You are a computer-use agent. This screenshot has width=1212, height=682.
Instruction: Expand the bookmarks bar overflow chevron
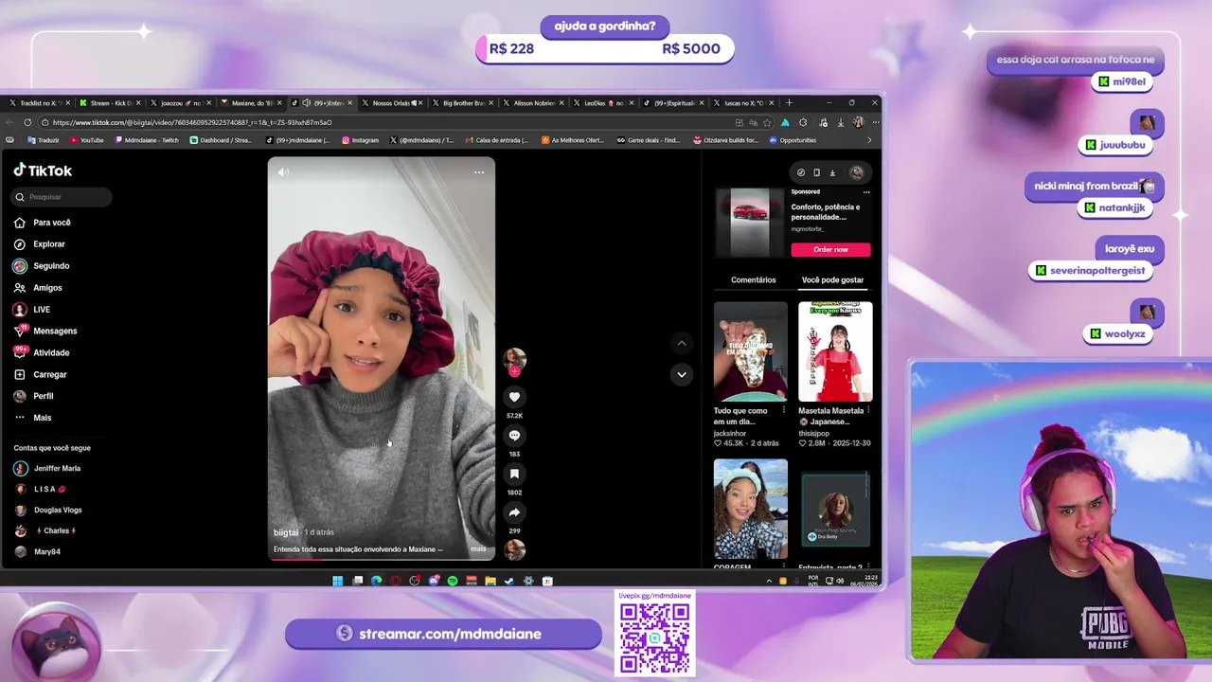click(869, 140)
